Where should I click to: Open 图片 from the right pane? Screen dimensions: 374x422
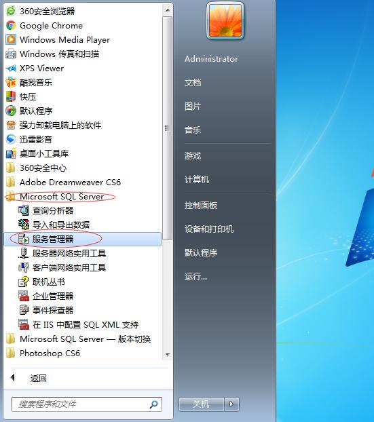[x=193, y=107]
